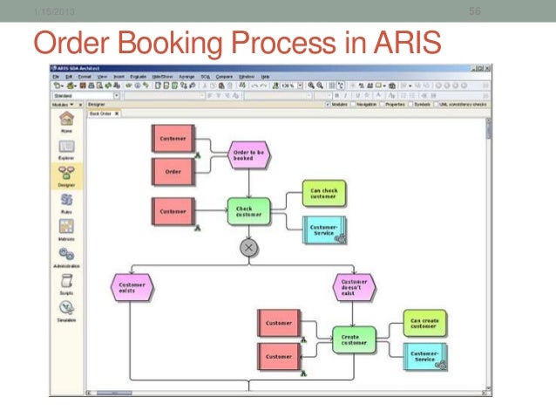Toggle the Navigation checkbox
This screenshot has height=418, width=556.
[353, 105]
